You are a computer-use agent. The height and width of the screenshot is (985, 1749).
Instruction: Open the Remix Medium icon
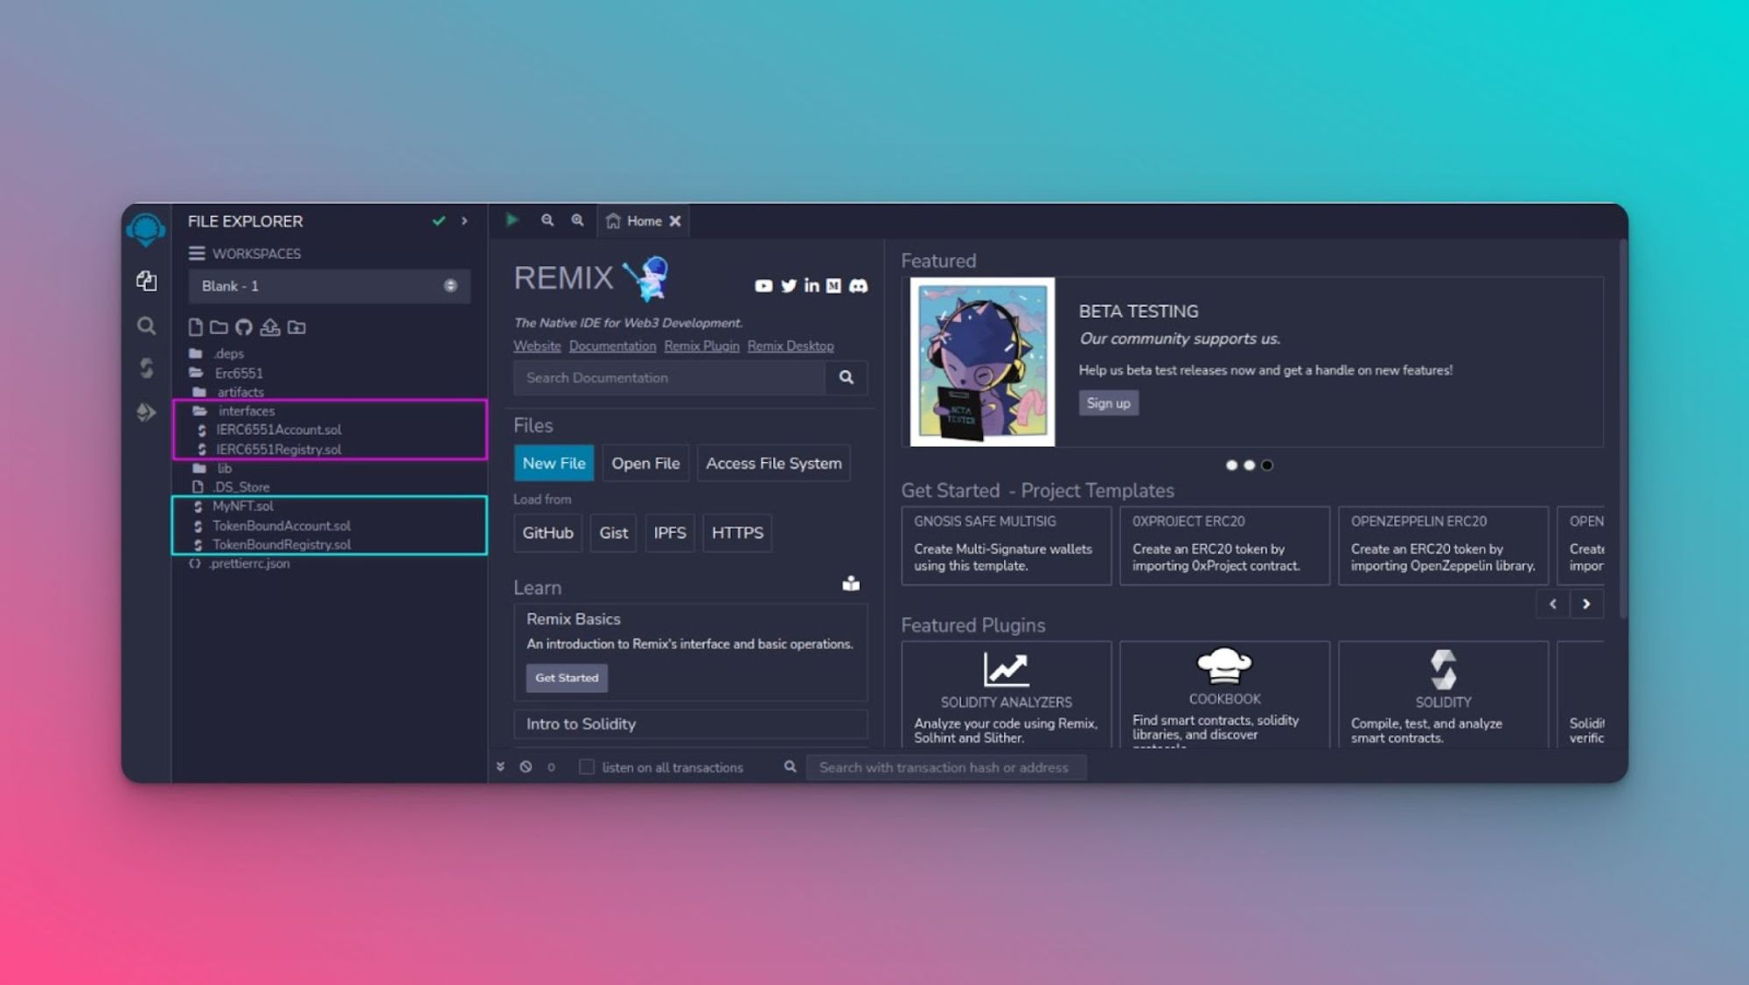click(833, 286)
